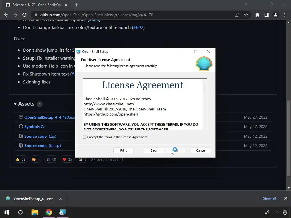Click the file icon beside Source code (tar.gz)
The height and width of the screenshot is (218, 291).
21,146
